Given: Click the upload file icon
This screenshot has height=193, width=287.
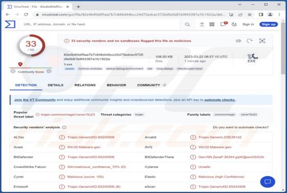Looking at the screenshot, I should 202,24.
